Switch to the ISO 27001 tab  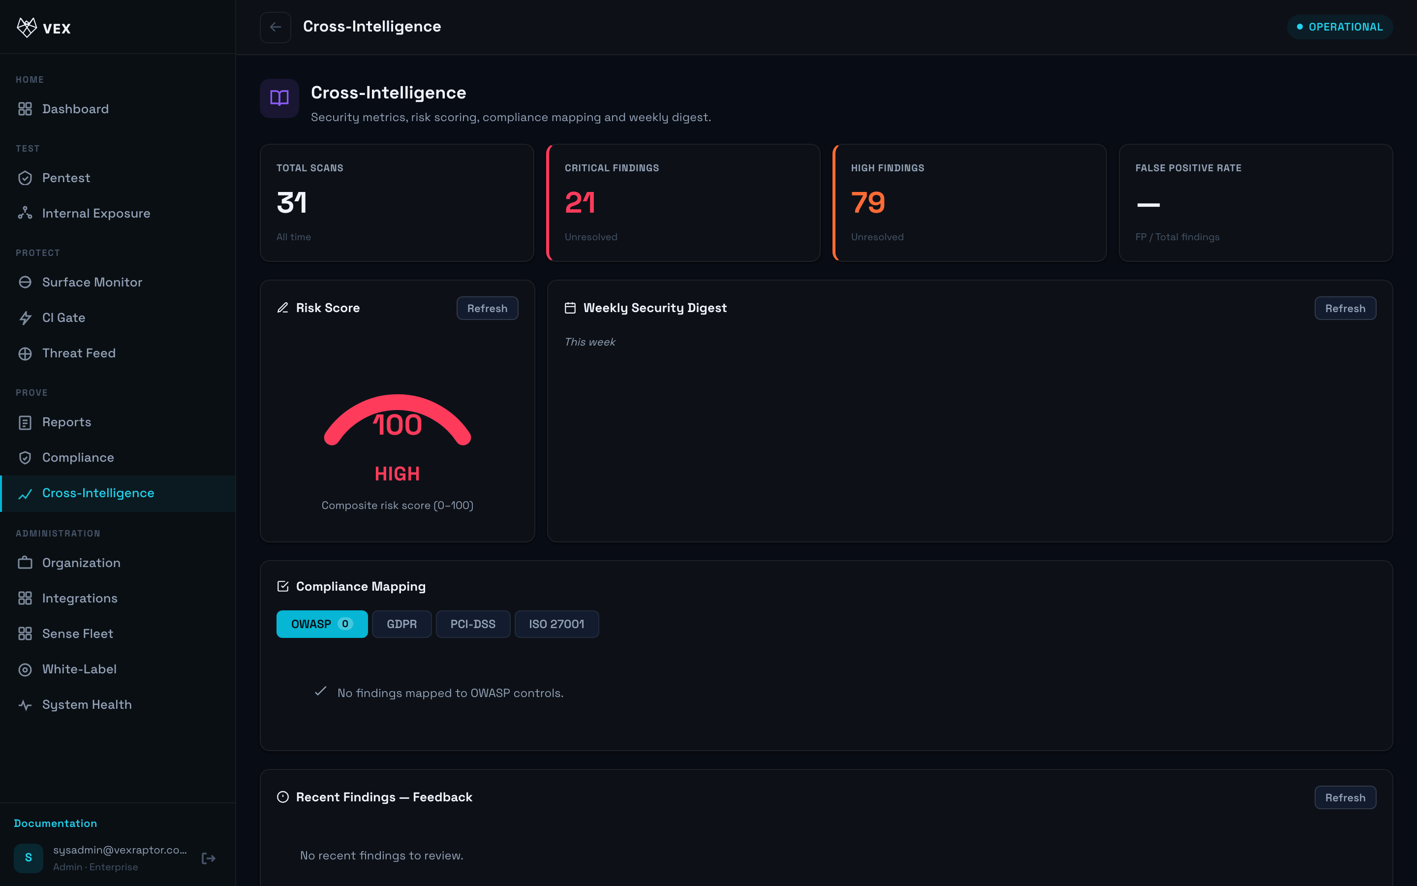[556, 624]
